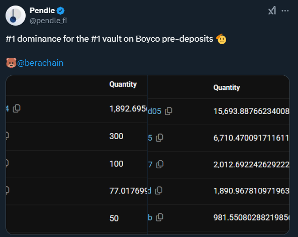Select the 77.01769 quantity value
The image size is (298, 237).
point(129,191)
